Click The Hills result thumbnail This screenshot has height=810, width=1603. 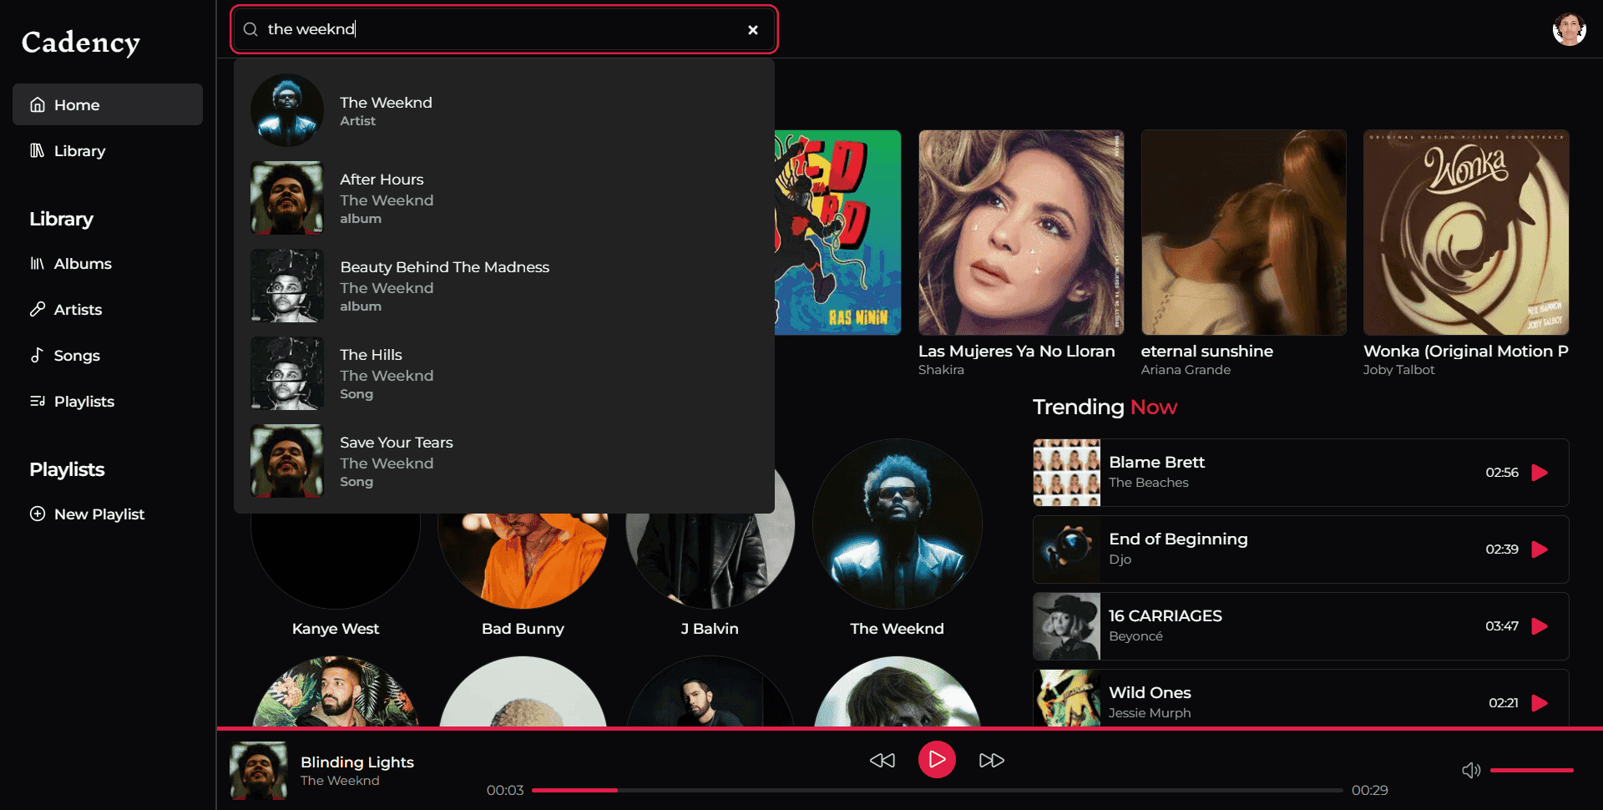point(287,373)
